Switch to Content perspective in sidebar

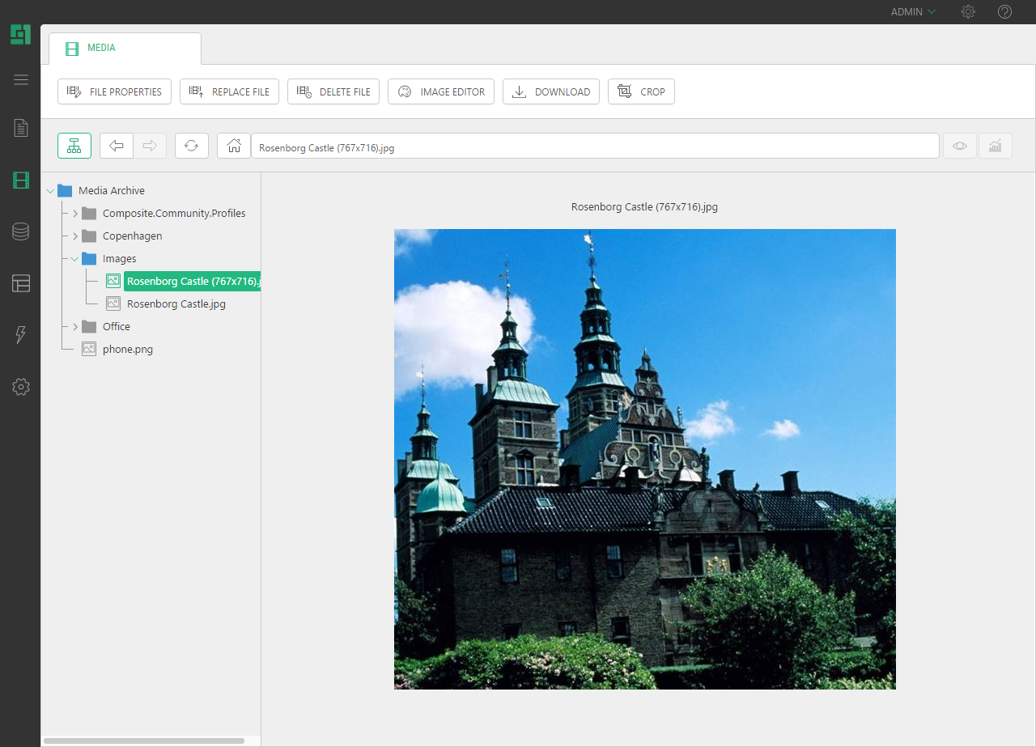point(21,128)
